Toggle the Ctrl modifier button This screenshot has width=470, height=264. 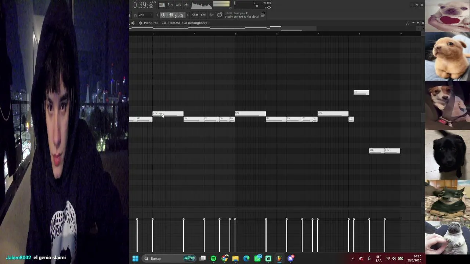click(x=203, y=15)
